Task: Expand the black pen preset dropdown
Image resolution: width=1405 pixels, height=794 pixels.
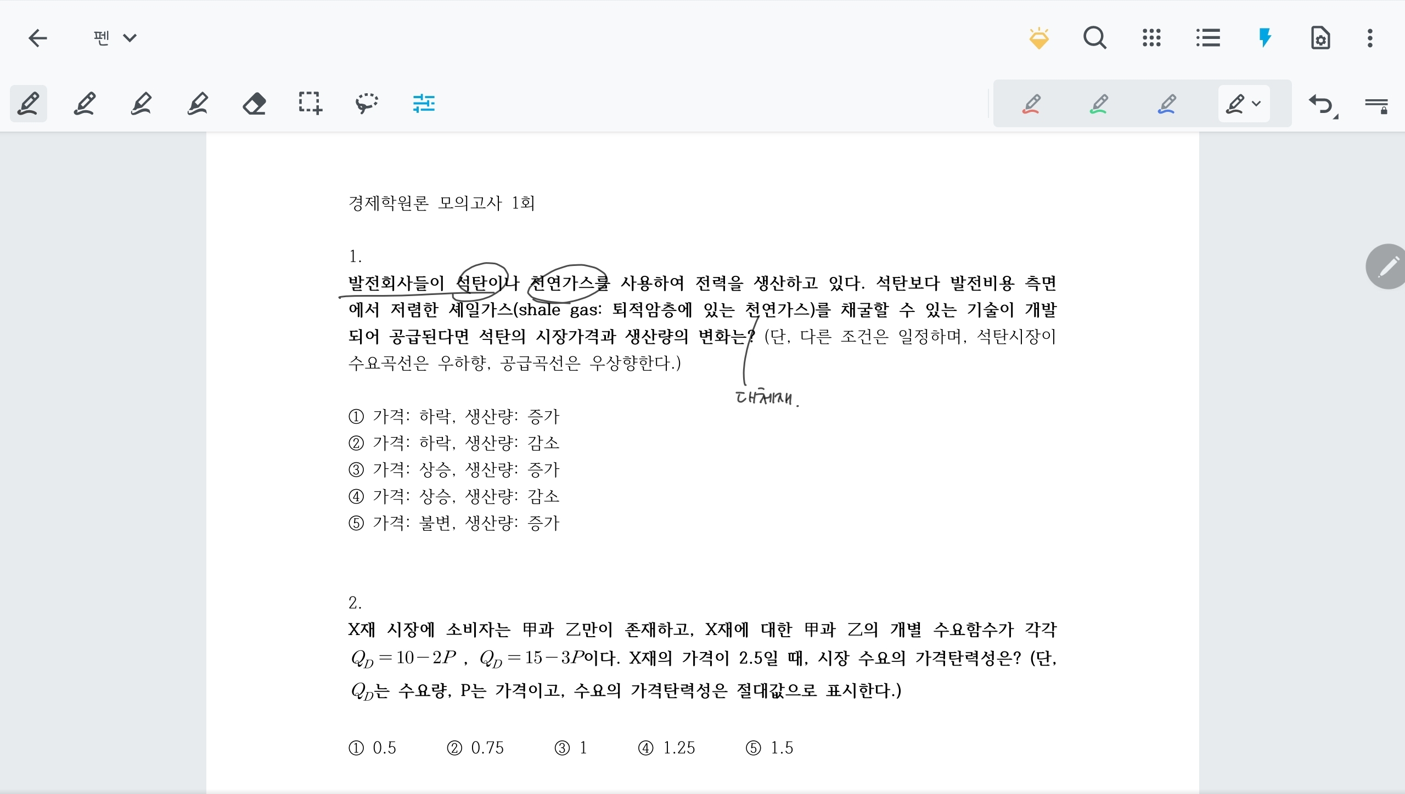Action: point(1256,103)
